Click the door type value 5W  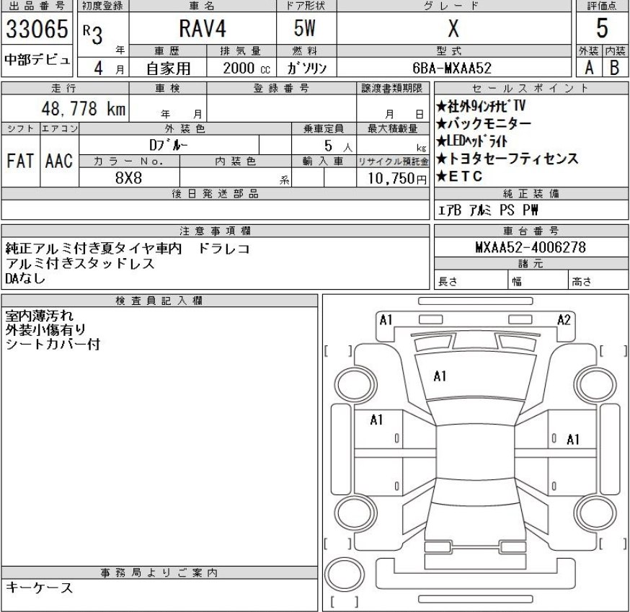click(x=305, y=28)
